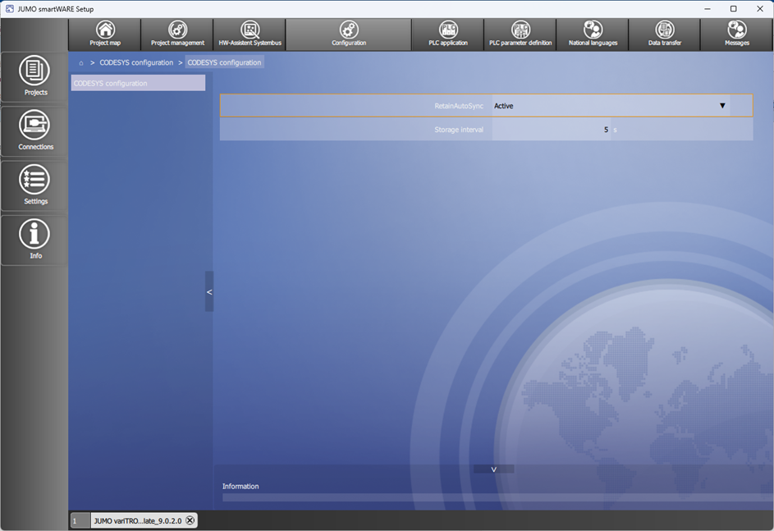Open the PLC application icon
774x531 pixels.
448,34
